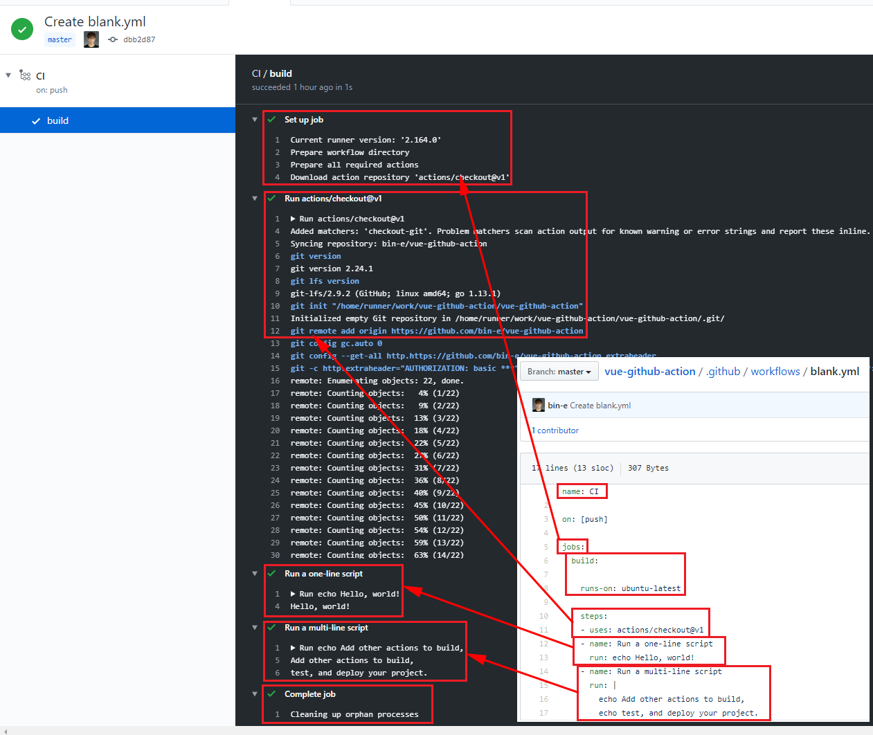Viewport: 873px width, 735px height.
Task: Click the Complete job step title
Action: click(310, 694)
